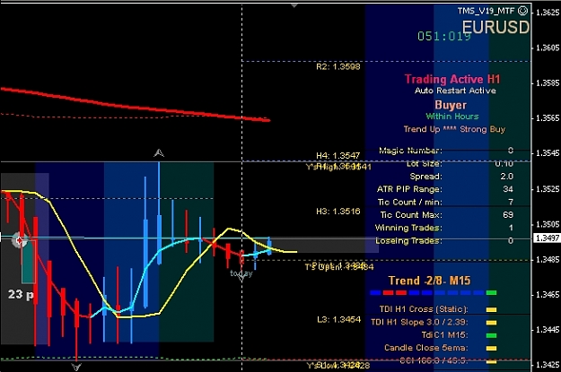The width and height of the screenshot is (561, 372).
Task: Click the 'today' day-separator label
Action: pos(241,273)
